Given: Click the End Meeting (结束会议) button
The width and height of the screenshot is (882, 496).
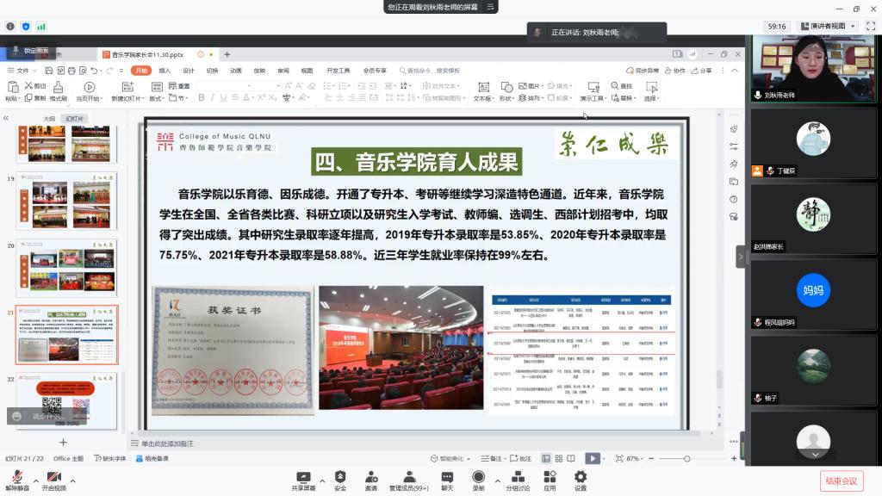Looking at the screenshot, I should (841, 480).
